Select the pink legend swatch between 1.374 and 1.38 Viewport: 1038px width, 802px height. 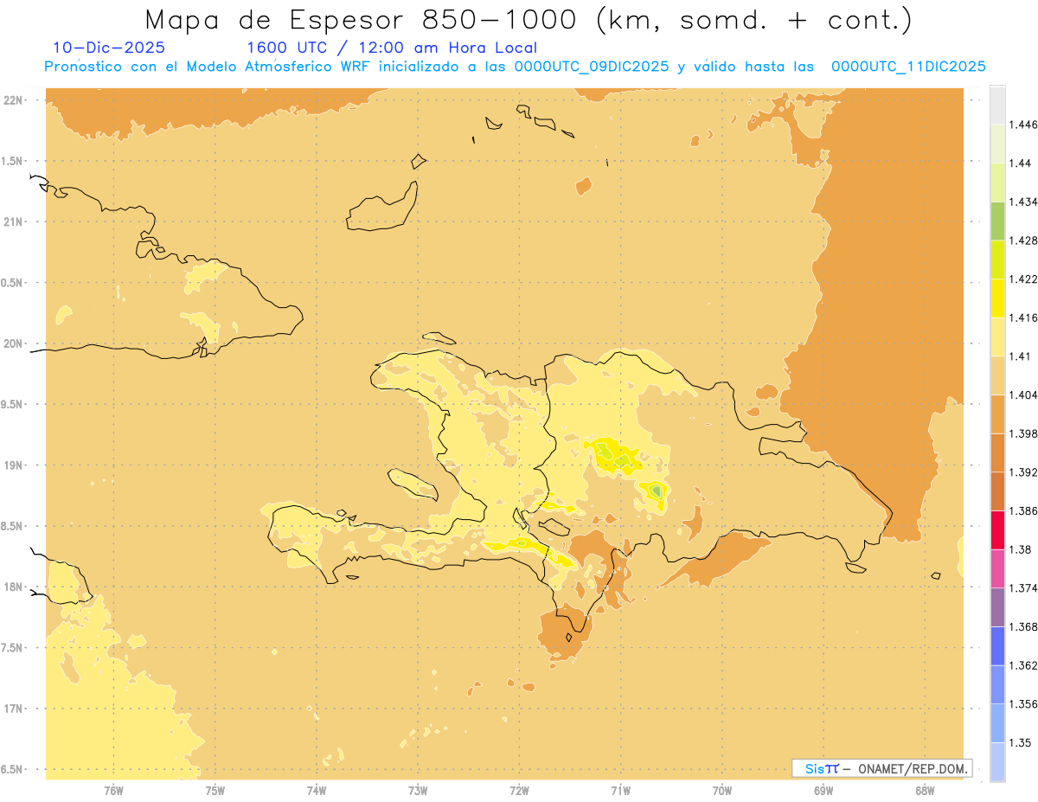tap(997, 568)
